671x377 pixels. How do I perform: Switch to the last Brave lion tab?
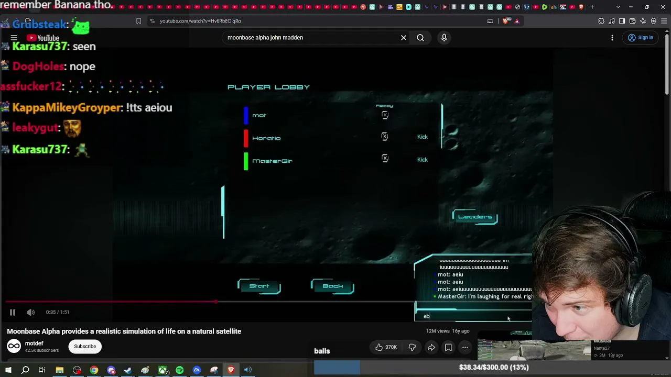pos(581,7)
